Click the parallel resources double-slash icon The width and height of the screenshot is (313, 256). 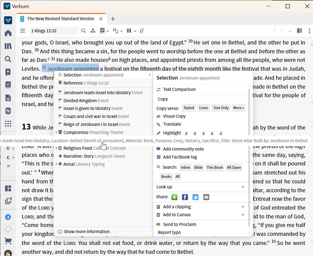click(x=142, y=31)
